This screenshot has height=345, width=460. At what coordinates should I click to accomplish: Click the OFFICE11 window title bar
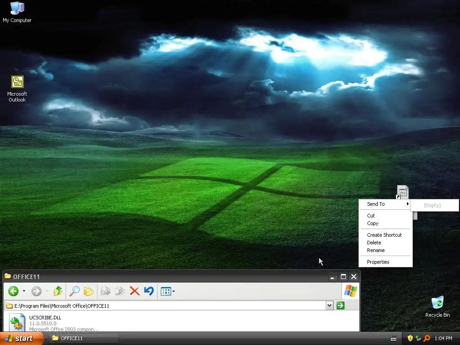coord(181,276)
